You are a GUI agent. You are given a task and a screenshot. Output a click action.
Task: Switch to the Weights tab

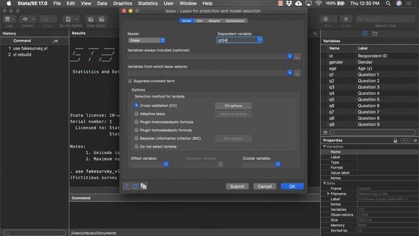pos(214,21)
